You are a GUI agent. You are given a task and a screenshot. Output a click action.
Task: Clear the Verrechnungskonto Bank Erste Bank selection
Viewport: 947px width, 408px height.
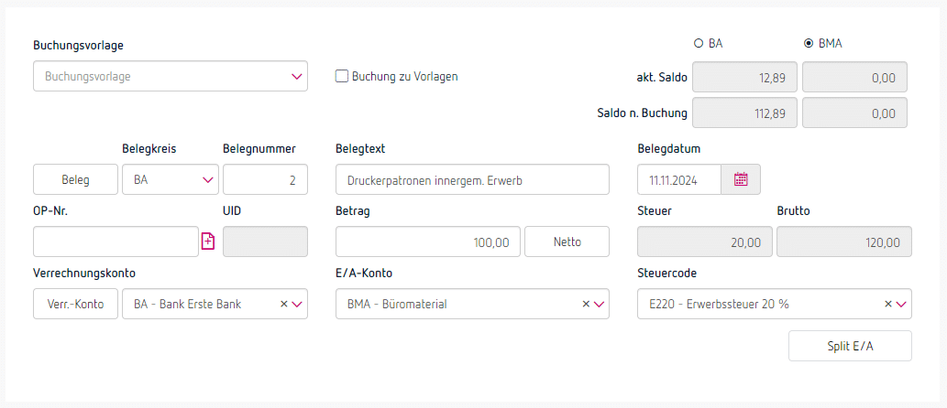283,304
